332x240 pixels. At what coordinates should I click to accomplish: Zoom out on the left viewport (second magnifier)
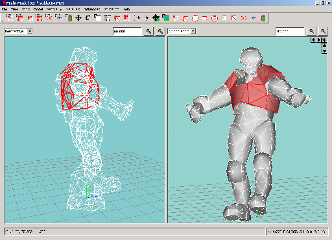click(160, 31)
